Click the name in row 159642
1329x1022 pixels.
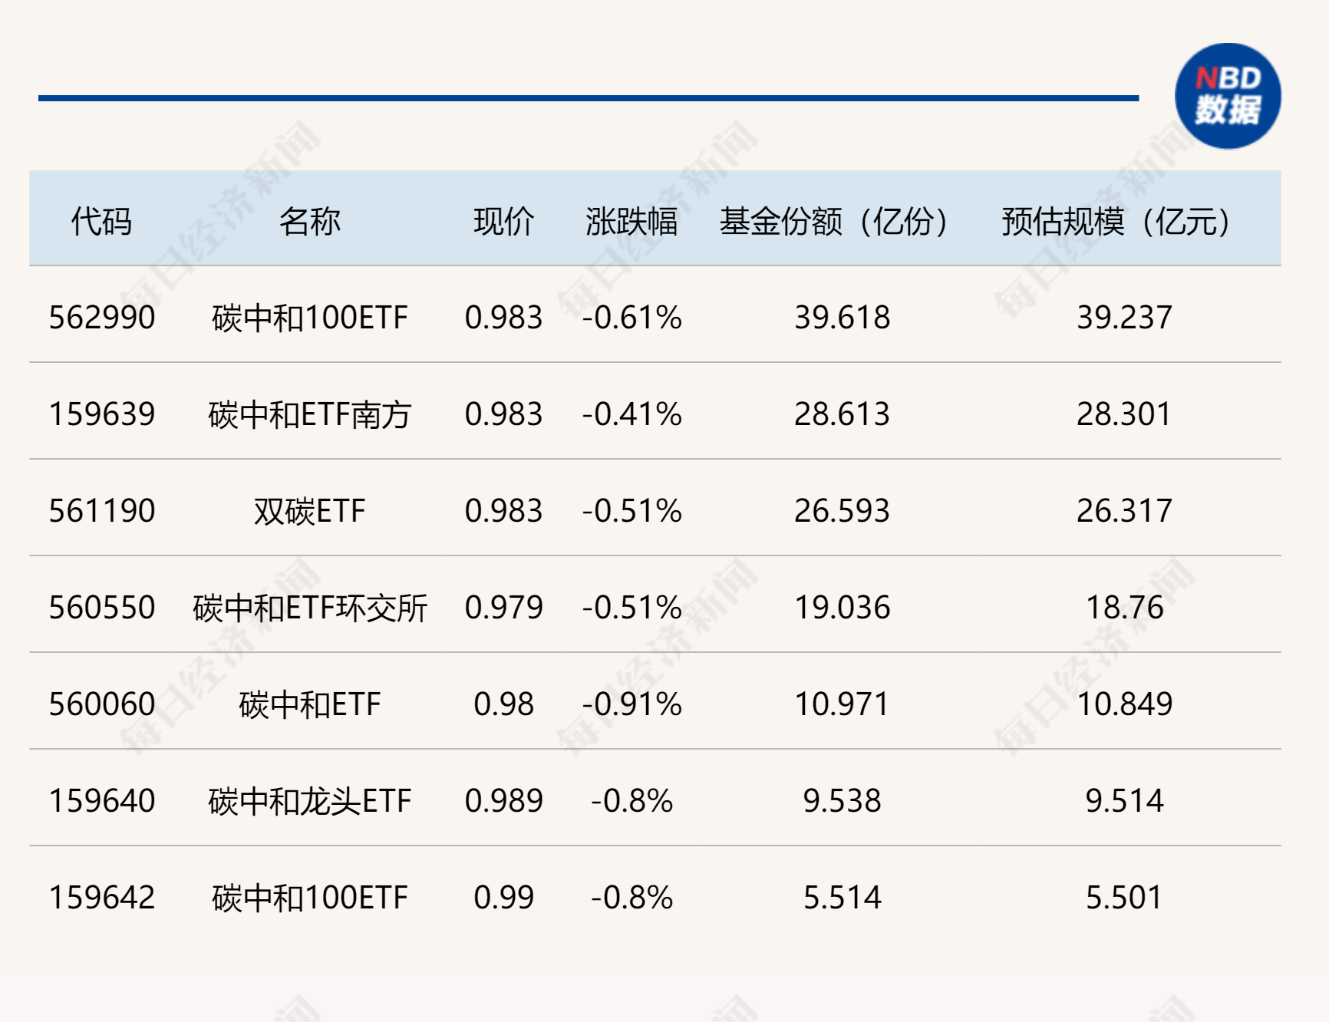[310, 898]
